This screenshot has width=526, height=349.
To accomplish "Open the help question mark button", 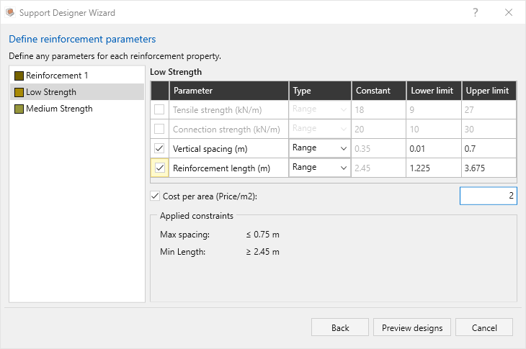I will tap(476, 12).
